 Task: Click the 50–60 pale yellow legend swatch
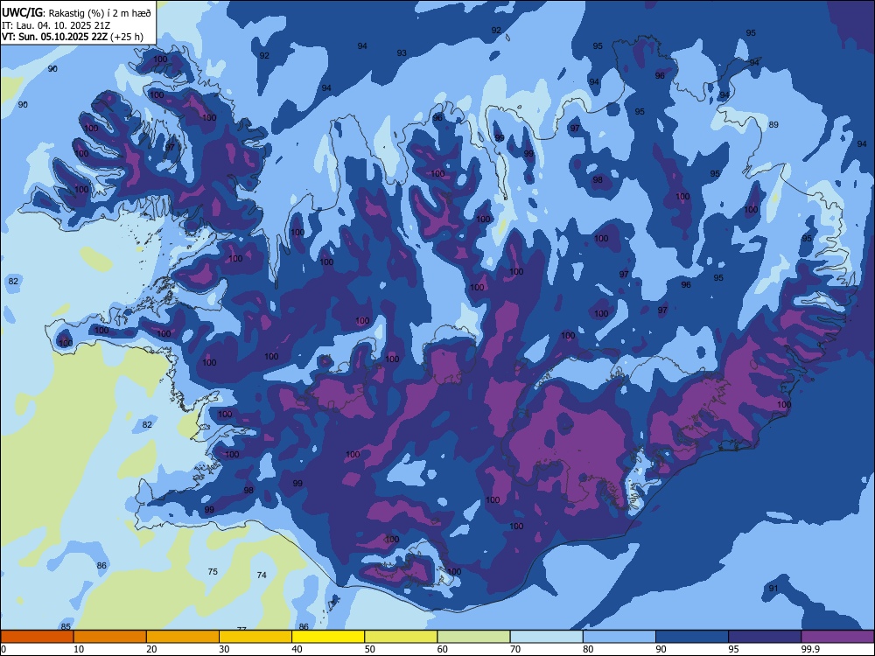click(401, 637)
